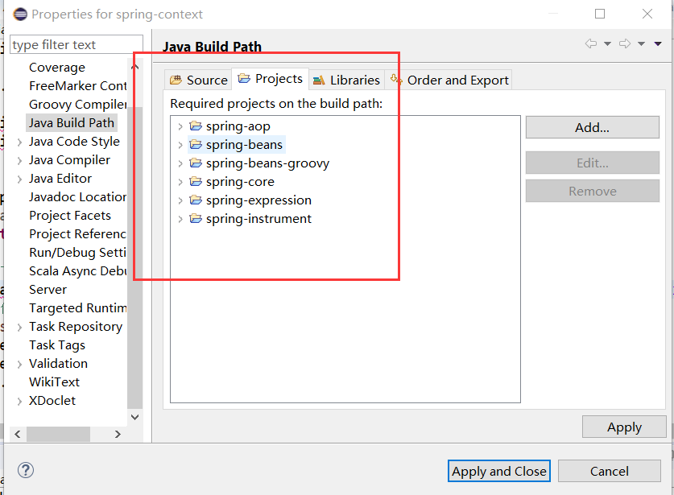Select WikiText entry
This screenshot has height=495, width=674.
coord(54,382)
